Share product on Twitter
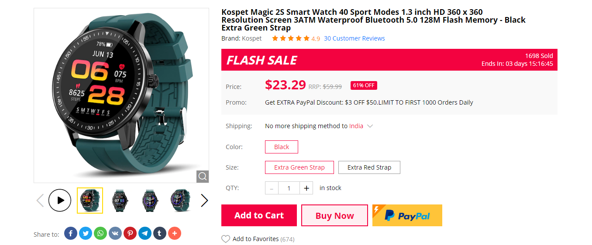 tap(86, 234)
